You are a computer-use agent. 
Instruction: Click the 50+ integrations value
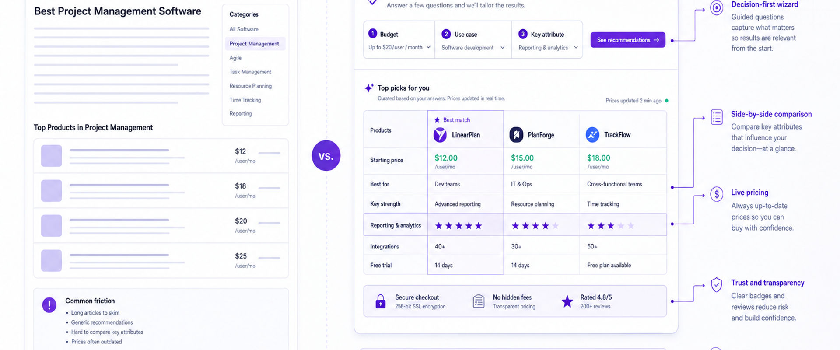click(592, 247)
